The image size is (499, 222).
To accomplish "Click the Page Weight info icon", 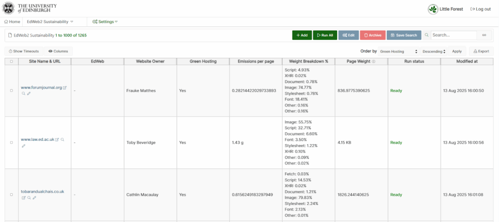I will [374, 61].
